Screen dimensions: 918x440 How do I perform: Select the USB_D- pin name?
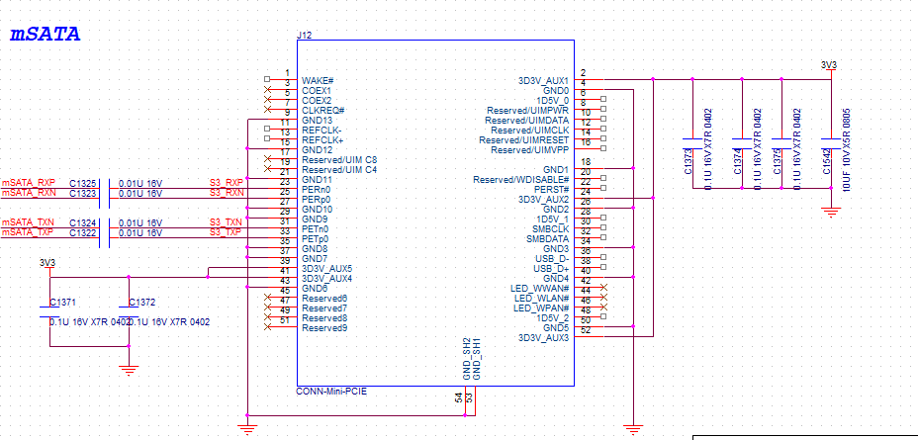coord(552,259)
